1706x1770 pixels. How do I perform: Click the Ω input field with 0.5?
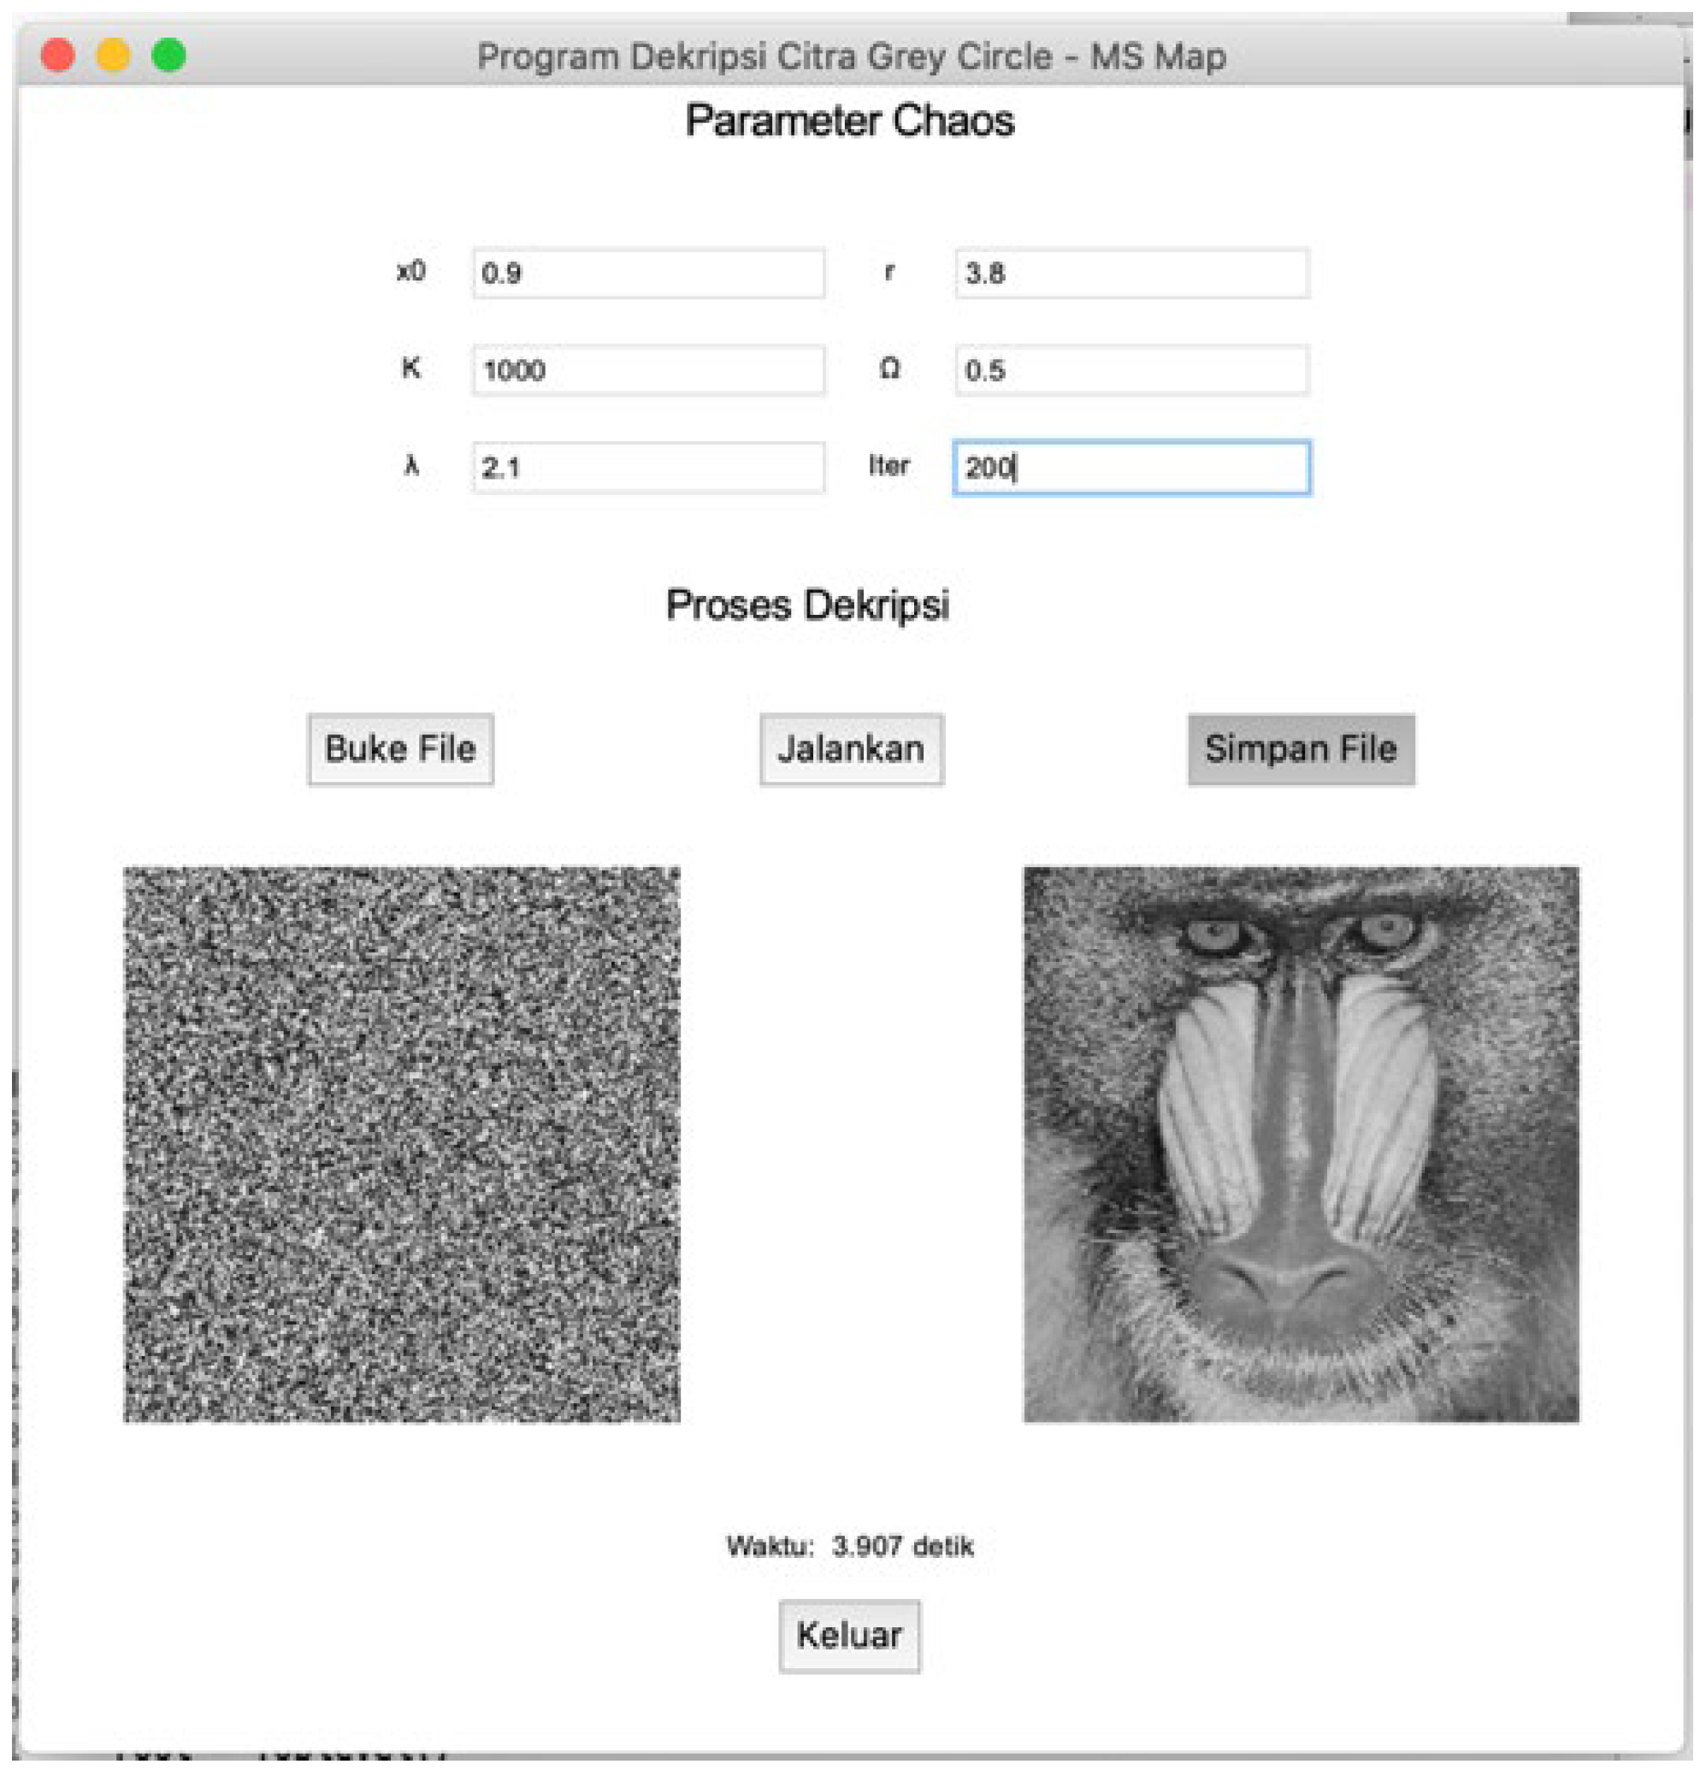[x=1130, y=370]
